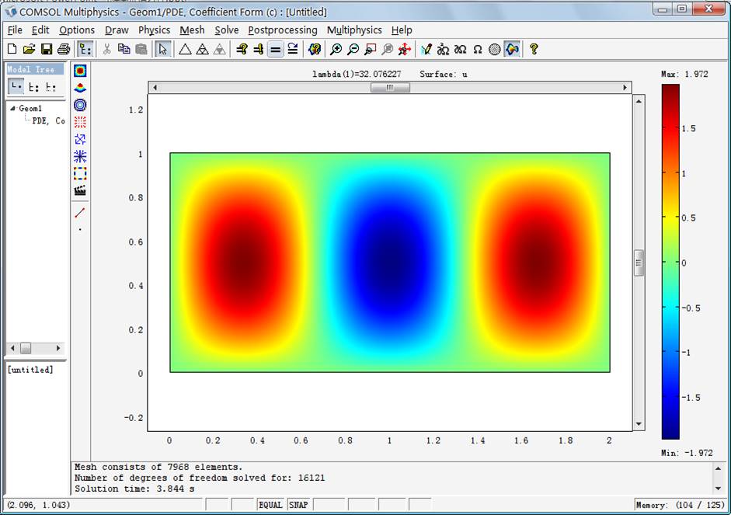Viewport: 731px width, 515px height.
Task: Click the Animate clapperboard icon
Action: pyautogui.click(x=80, y=190)
